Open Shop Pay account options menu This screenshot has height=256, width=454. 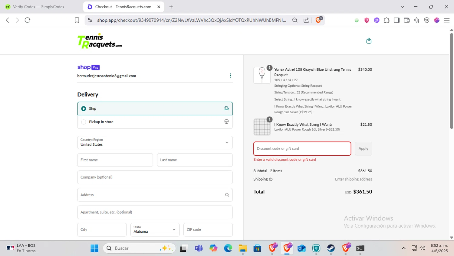click(x=230, y=76)
